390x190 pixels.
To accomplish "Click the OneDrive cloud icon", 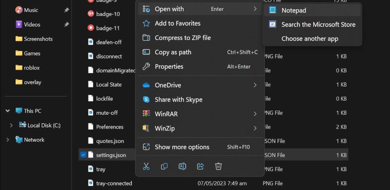I will [x=146, y=85].
